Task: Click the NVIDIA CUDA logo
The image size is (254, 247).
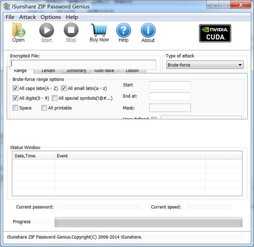Action: [215, 33]
